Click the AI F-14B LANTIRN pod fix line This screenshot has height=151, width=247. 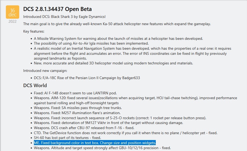pyautogui.click(x=75, y=93)
